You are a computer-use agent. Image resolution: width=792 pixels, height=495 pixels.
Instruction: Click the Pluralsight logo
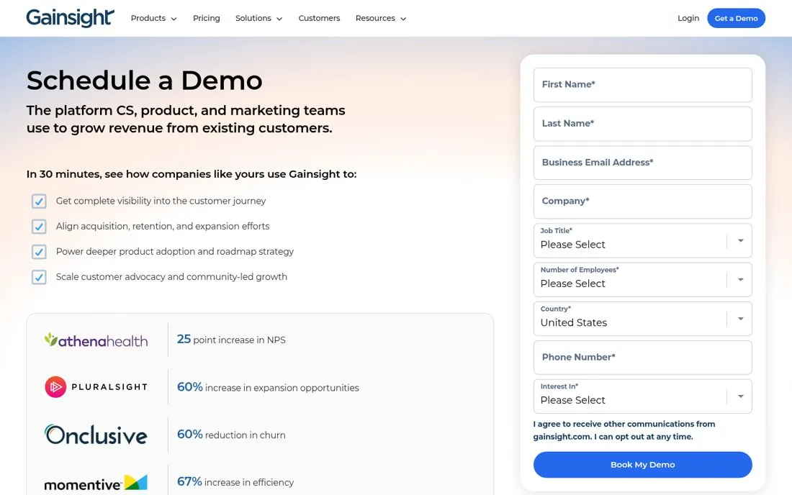96,387
